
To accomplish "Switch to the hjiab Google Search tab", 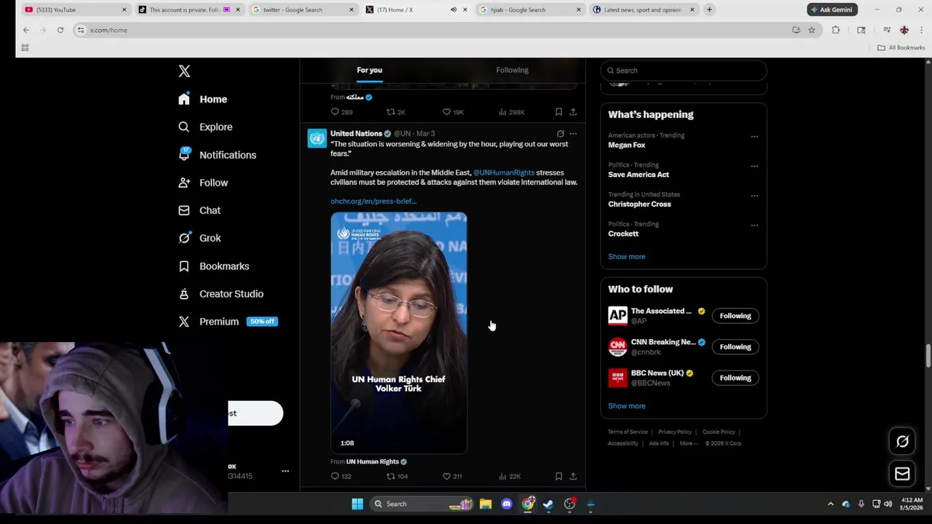I will (530, 9).
